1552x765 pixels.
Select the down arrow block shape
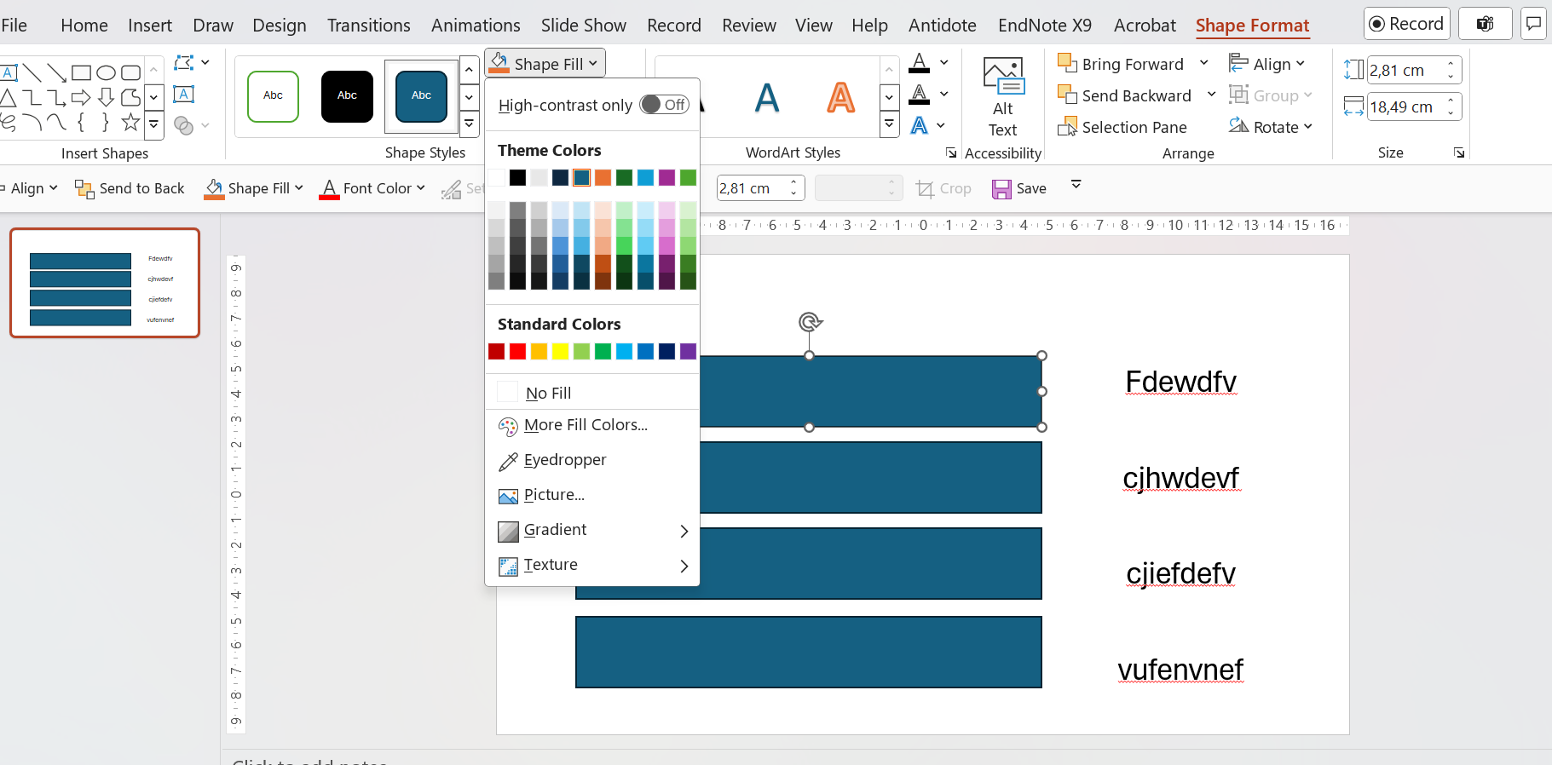coord(106,97)
